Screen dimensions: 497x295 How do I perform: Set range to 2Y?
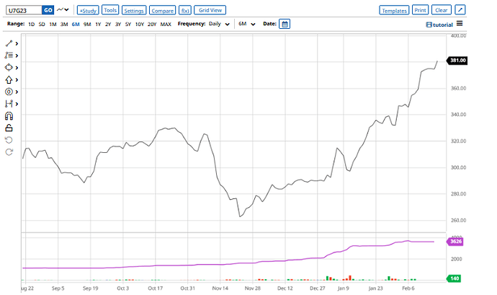pos(108,24)
